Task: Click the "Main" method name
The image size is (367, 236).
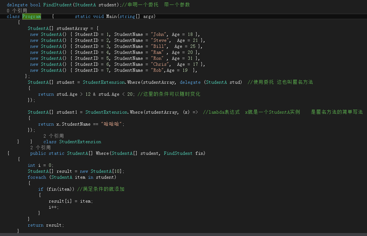Action: click(x=112, y=16)
